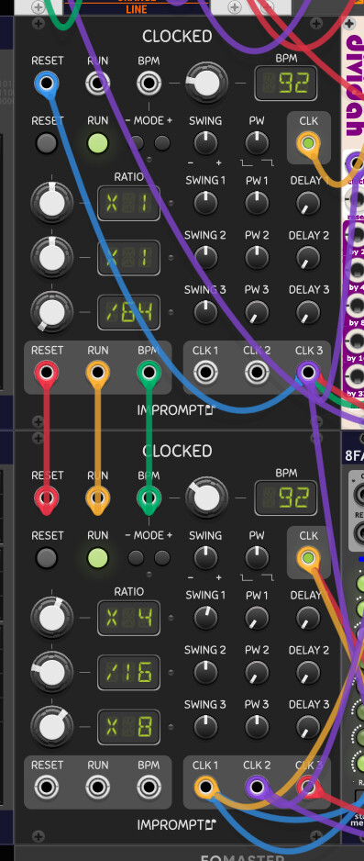Click the BPM input jack on top Clocked
This screenshot has width=364, height=861.
[149, 84]
